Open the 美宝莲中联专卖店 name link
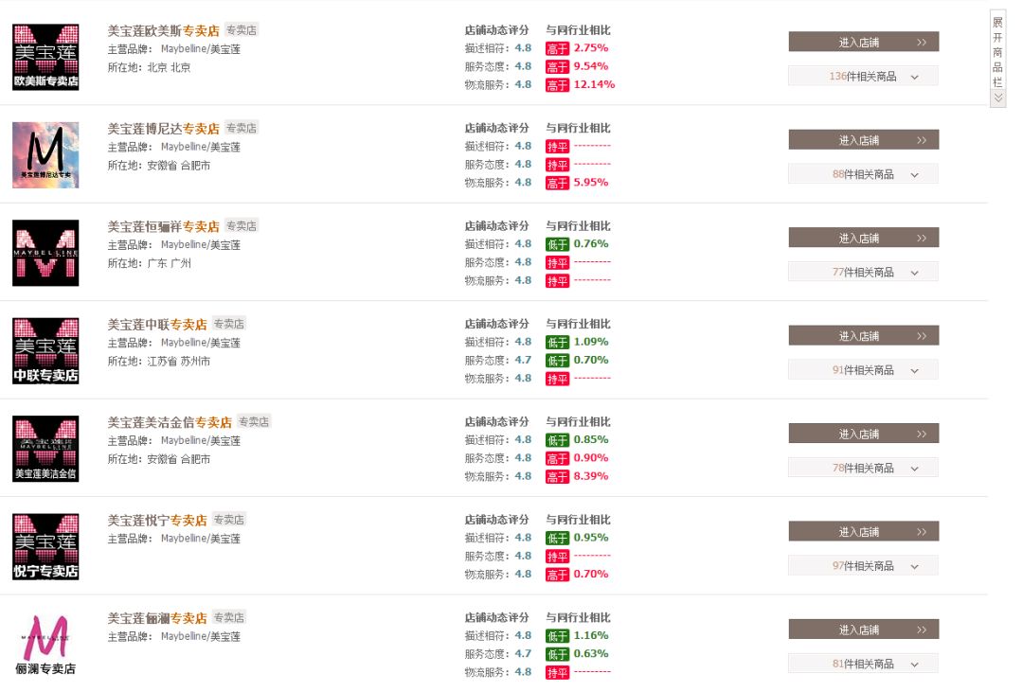The width and height of the screenshot is (1023, 692). 157,325
